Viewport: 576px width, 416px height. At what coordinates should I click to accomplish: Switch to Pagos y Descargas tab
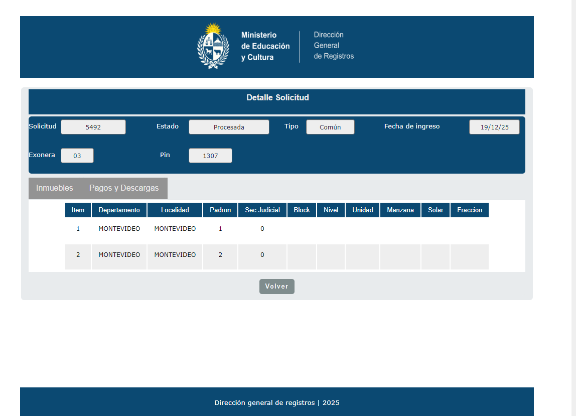124,188
